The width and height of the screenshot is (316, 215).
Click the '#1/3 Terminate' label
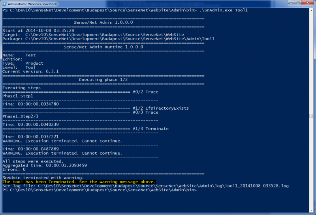tap(150, 129)
